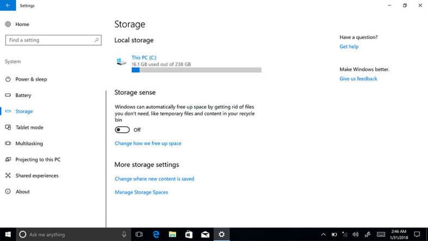Viewport: 428px width, 241px height.
Task: Open Power & sleep settings
Action: [31, 79]
